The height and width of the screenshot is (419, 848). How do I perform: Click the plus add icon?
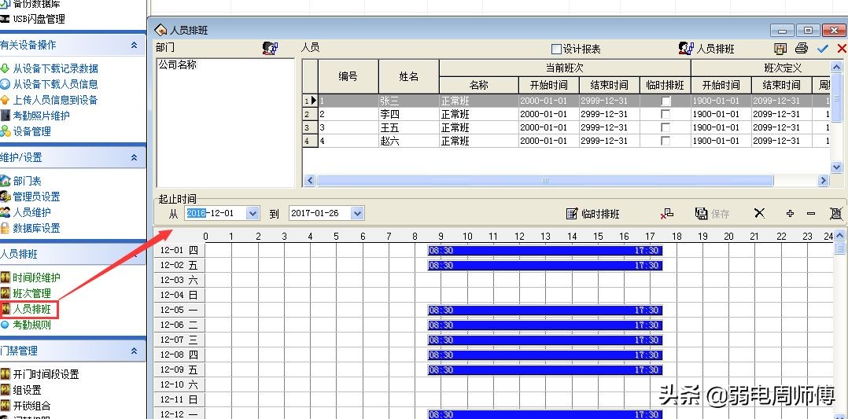[x=790, y=214]
